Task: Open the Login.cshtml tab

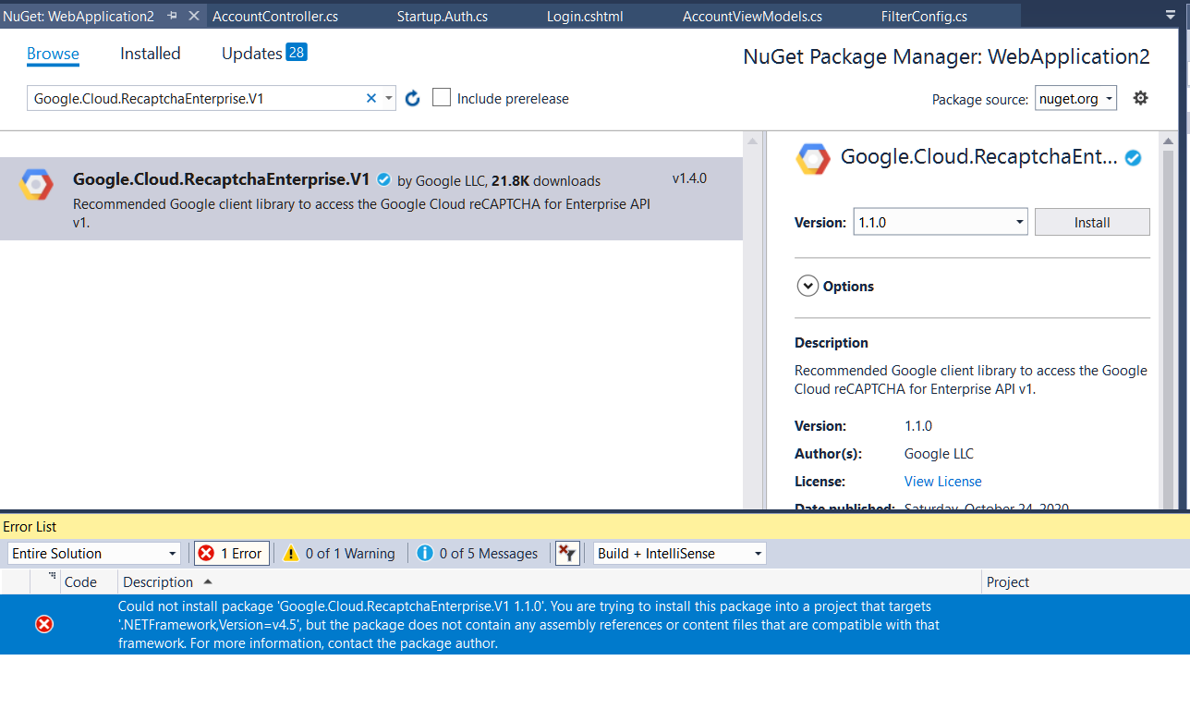Action: tap(585, 16)
